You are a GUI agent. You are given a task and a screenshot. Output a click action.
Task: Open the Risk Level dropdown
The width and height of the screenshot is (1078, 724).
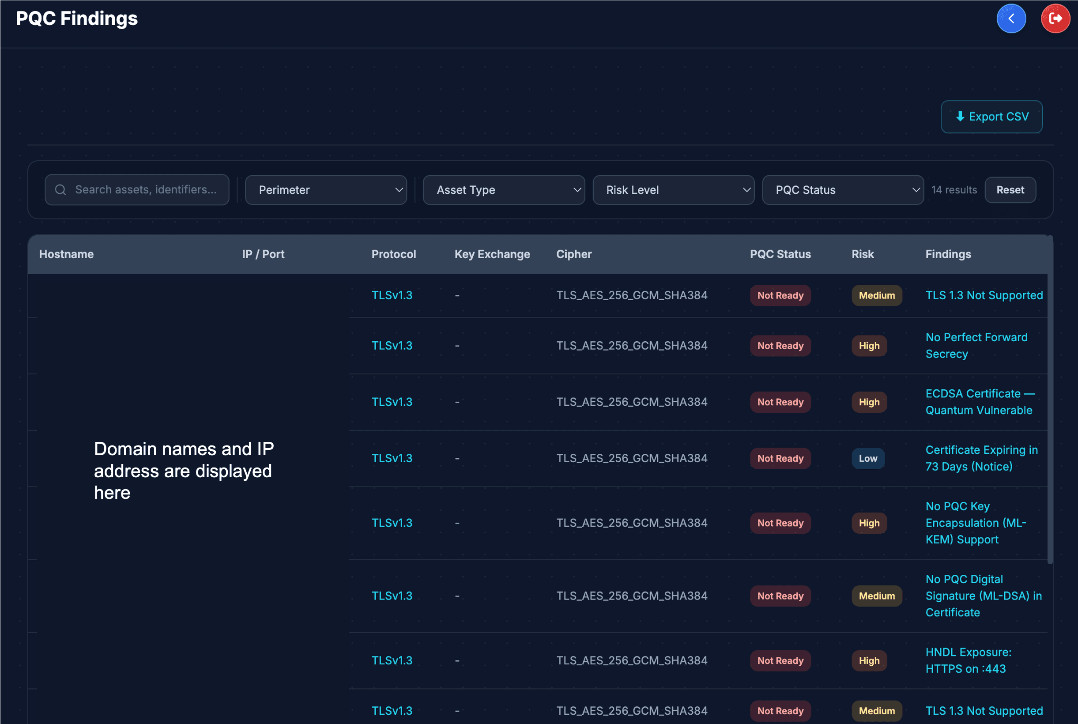click(673, 190)
